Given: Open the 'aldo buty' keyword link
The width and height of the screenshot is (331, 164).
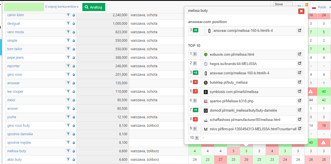Looking at the screenshot, I should tap(15, 160).
